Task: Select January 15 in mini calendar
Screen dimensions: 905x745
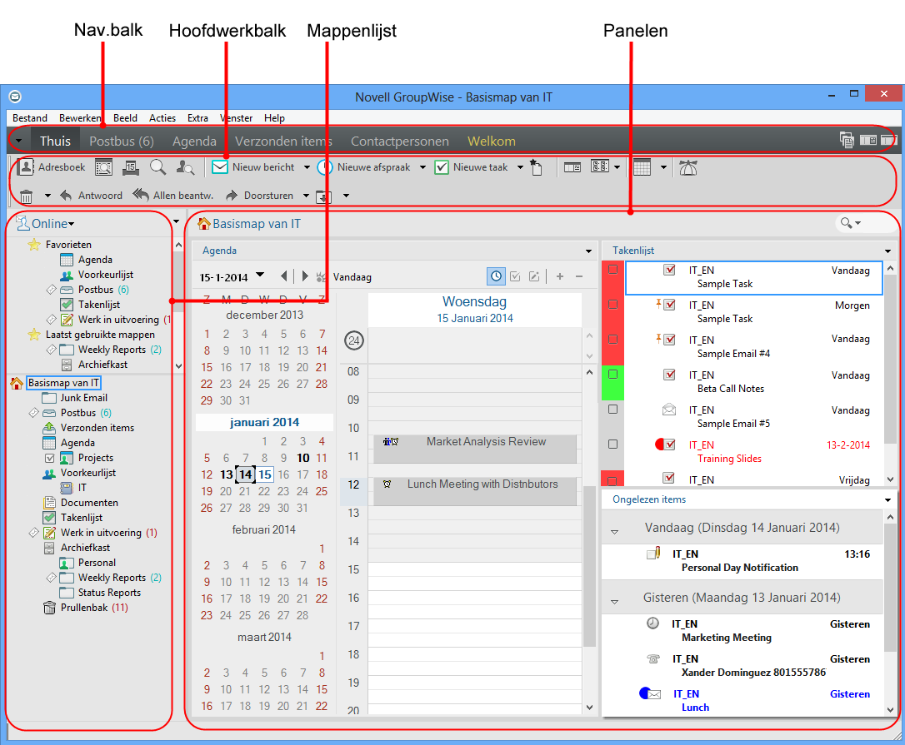Action: click(x=265, y=474)
